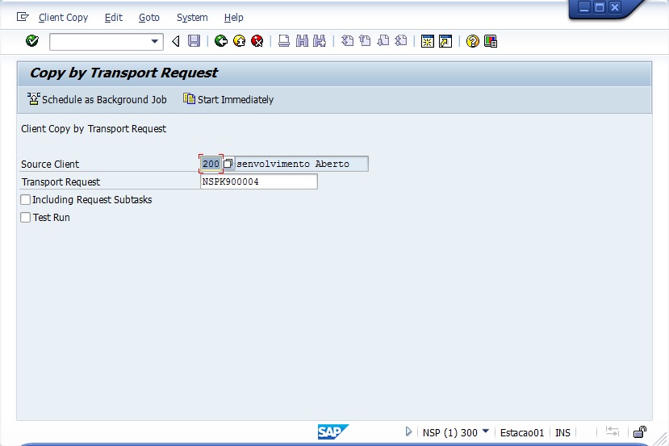Click the green Back arrow icon
669x446 pixels.
221,41
